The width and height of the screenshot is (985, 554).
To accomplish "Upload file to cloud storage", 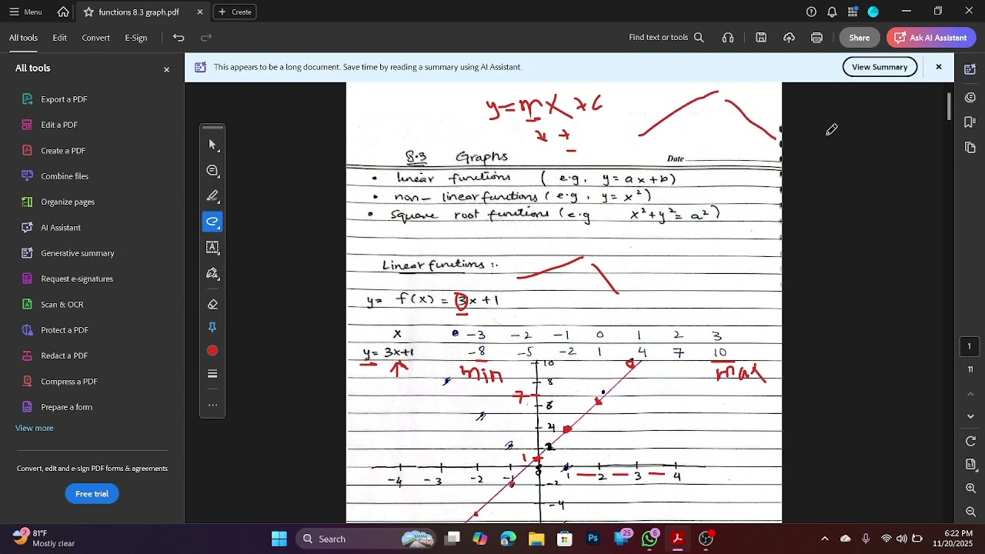I will 789,38.
